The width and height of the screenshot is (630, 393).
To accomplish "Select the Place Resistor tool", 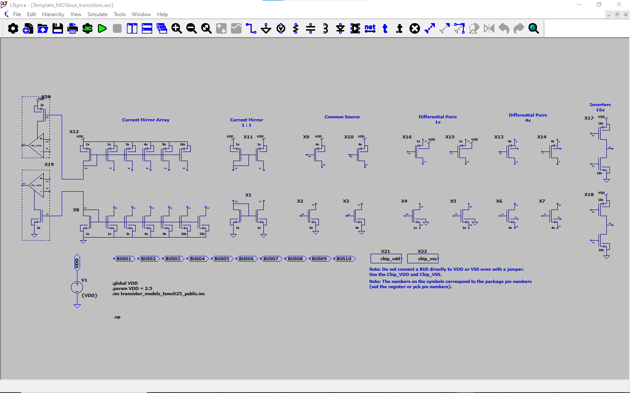I will point(296,29).
